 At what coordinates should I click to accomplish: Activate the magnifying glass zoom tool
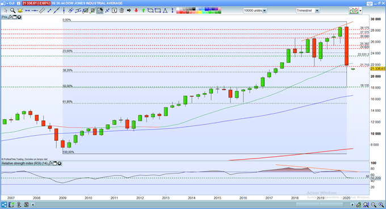coord(13,11)
